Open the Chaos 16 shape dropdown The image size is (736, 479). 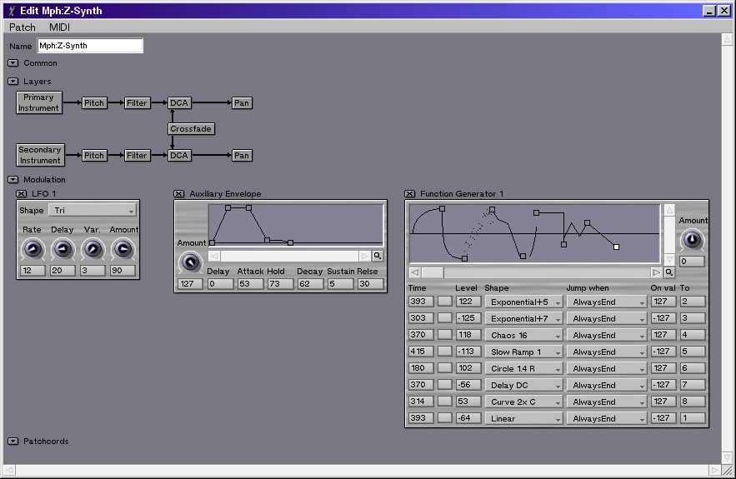point(523,335)
